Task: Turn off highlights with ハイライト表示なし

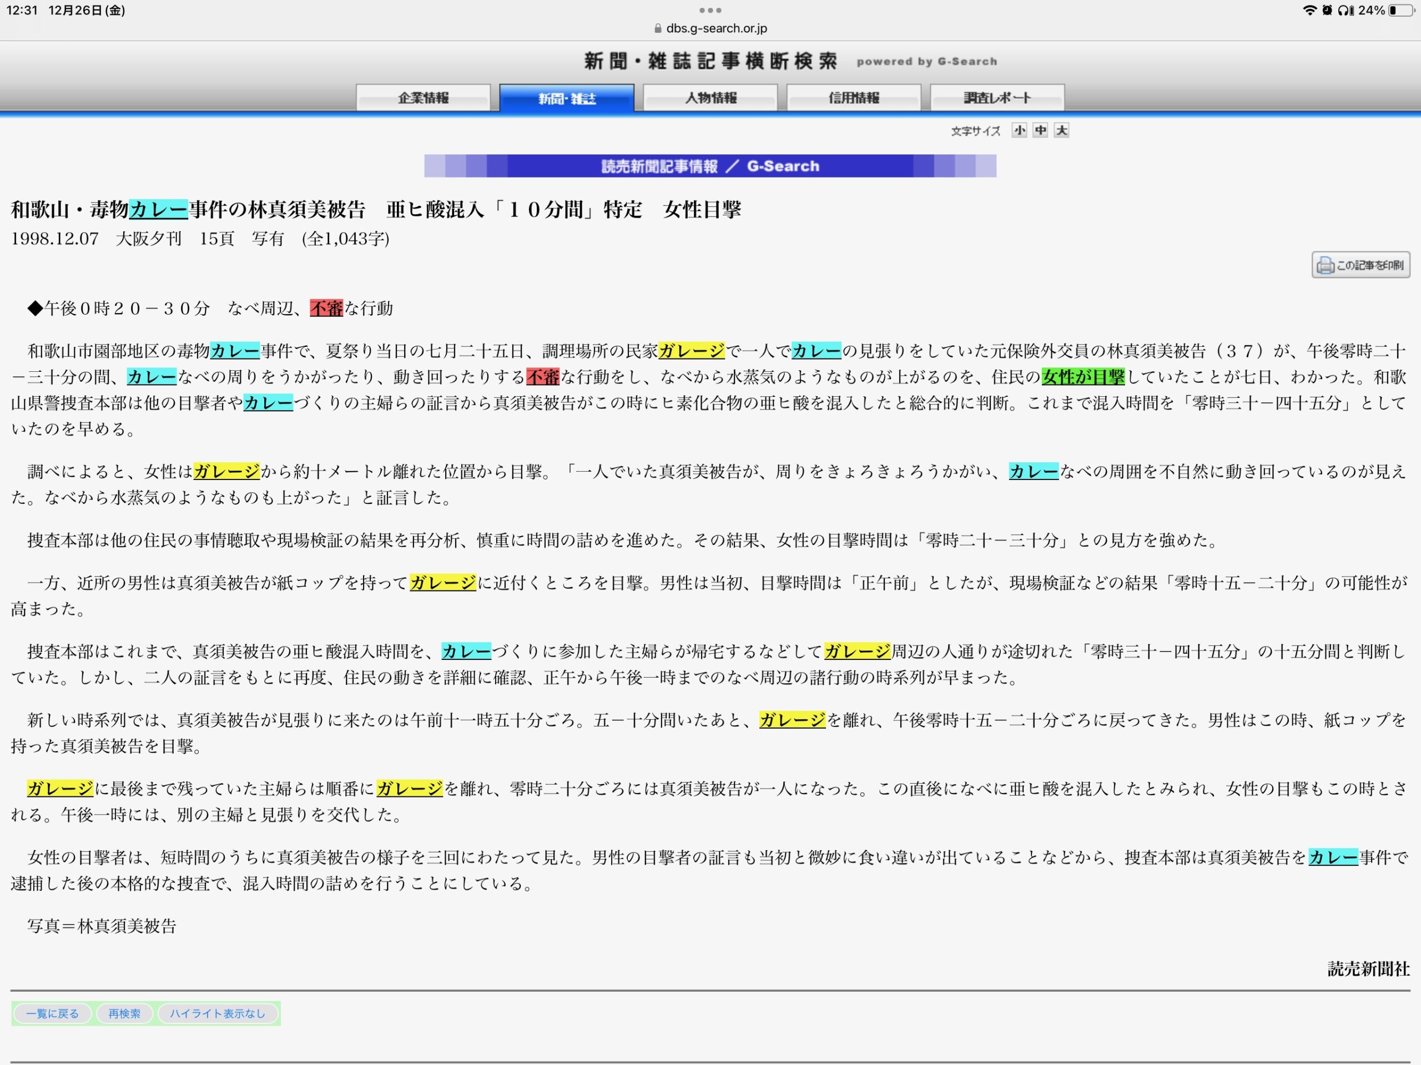Action: click(x=218, y=1013)
